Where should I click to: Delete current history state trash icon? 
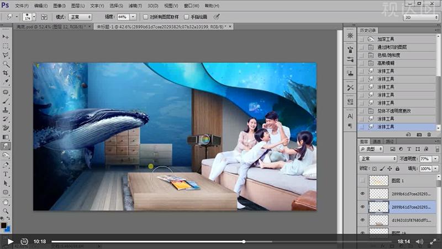pos(429,134)
